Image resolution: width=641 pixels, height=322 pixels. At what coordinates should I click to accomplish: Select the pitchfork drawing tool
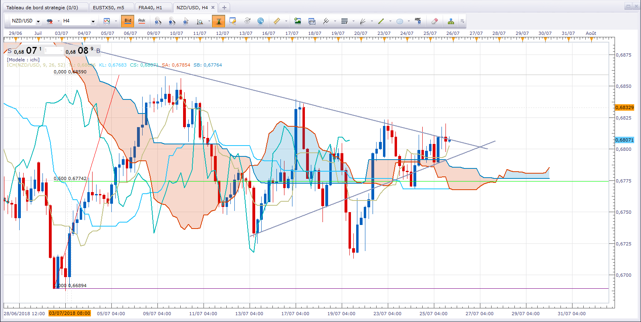coord(326,21)
